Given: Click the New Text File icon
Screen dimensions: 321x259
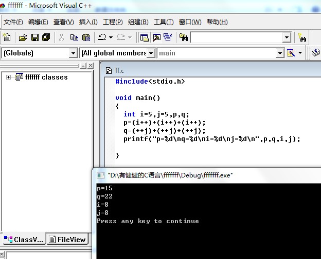Looking at the screenshot, I should pyautogui.click(x=7, y=37).
